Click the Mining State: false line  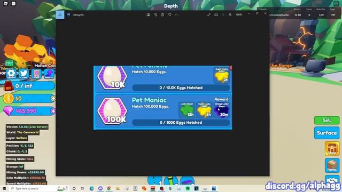click(x=20, y=159)
